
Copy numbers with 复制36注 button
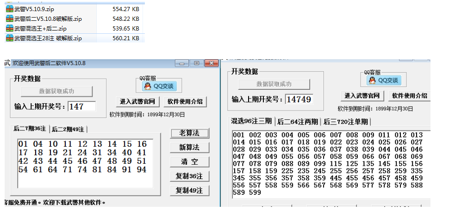tap(189, 176)
